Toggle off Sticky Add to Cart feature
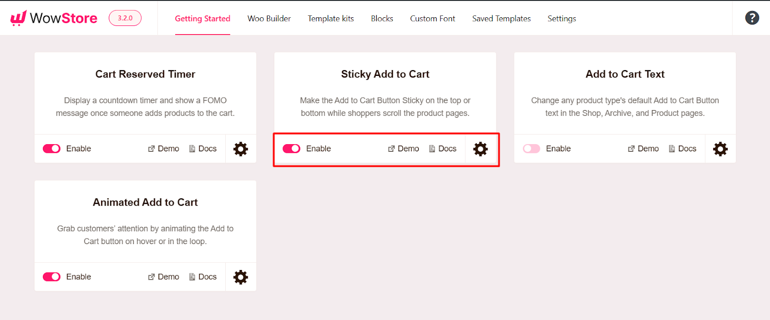770x320 pixels. coord(291,149)
